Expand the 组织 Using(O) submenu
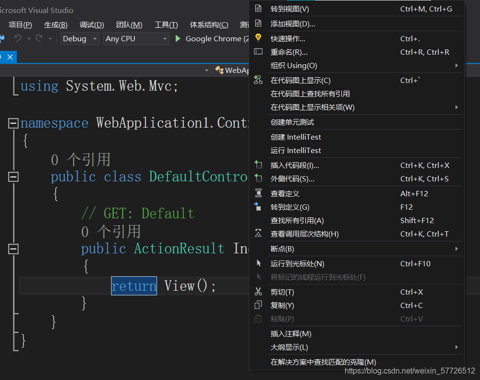The width and height of the screenshot is (480, 380). (x=456, y=65)
